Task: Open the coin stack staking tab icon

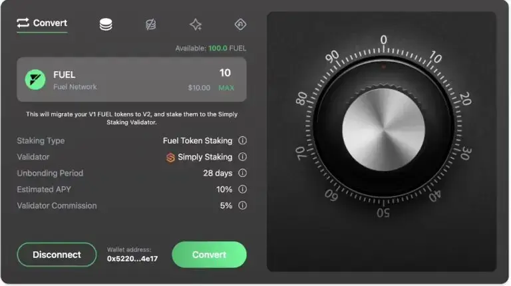Action: [x=105, y=24]
